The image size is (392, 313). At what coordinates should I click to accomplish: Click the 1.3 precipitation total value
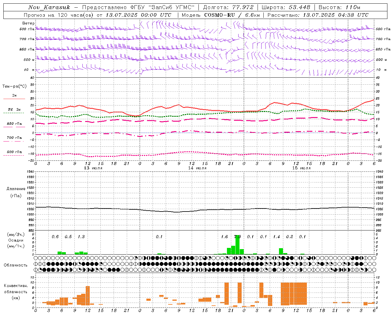pyautogui.click(x=81, y=237)
